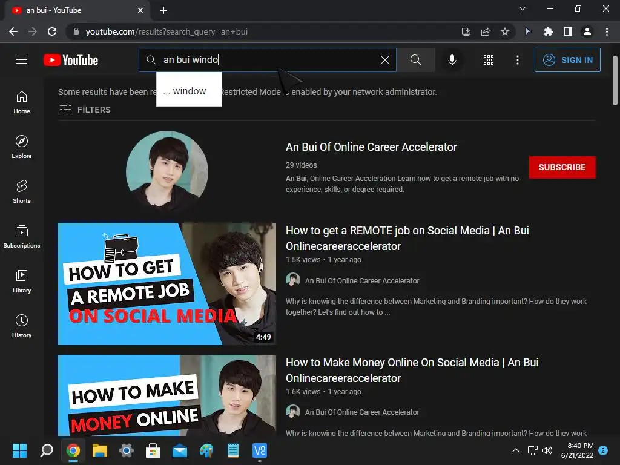The height and width of the screenshot is (465, 620).
Task: Subscribe to An Bui channel
Action: click(562, 167)
